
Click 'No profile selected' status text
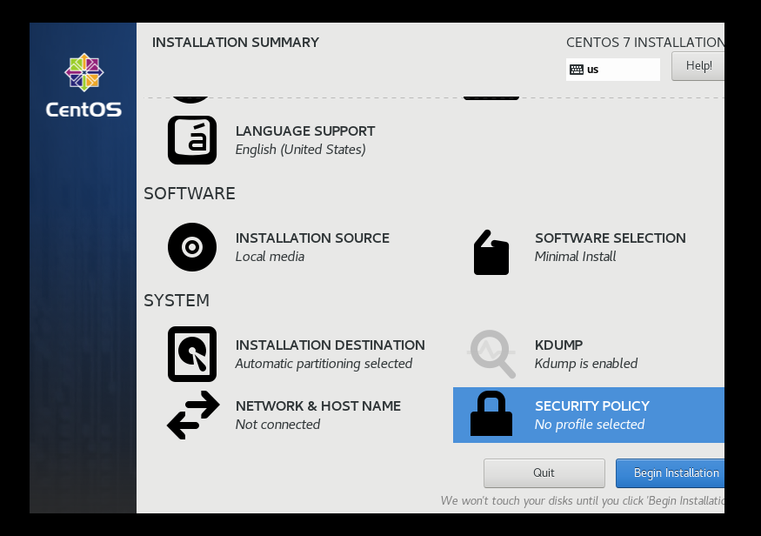pos(589,425)
